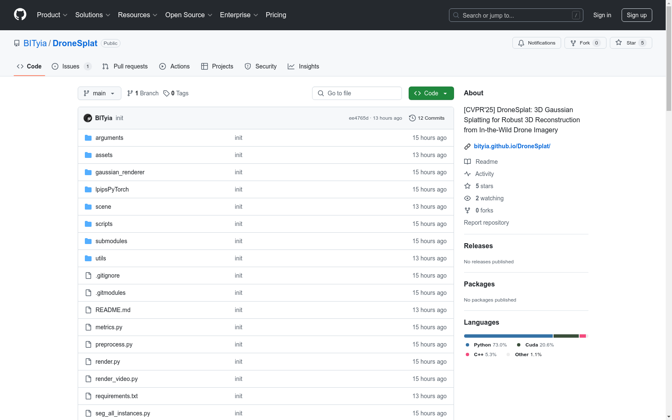672x420 pixels.
Task: View the 1 Branch link
Action: [143, 93]
